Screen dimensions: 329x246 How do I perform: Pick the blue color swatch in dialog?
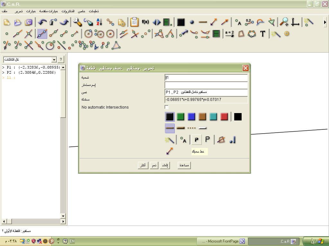point(191,117)
